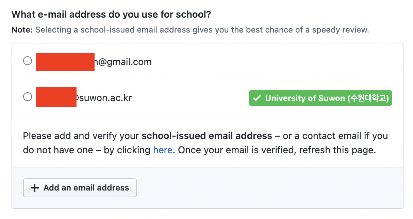The image size is (413, 219).
Task: Click the red redaction block over gmail address
Action: click(65, 62)
